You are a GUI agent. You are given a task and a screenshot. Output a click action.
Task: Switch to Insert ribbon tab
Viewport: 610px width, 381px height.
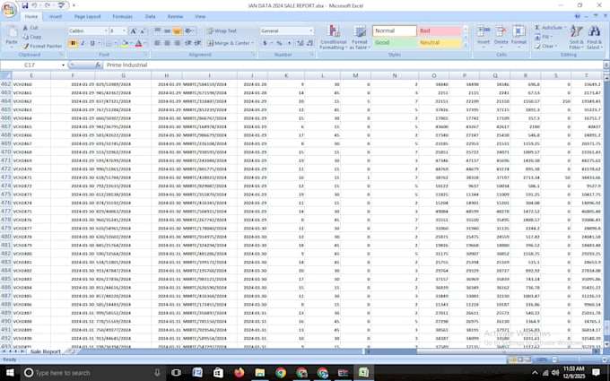click(x=56, y=16)
